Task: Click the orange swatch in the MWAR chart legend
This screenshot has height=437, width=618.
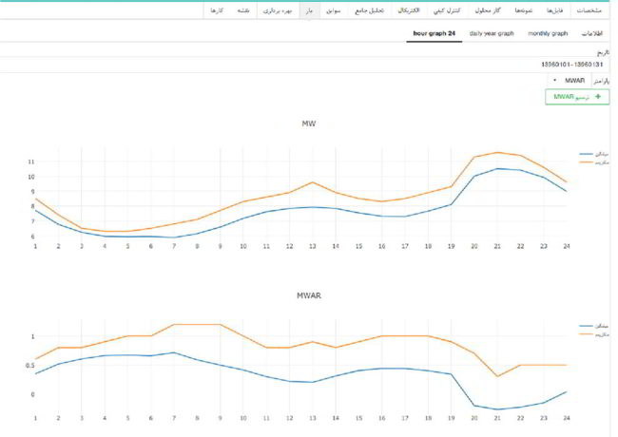Action: [583, 333]
